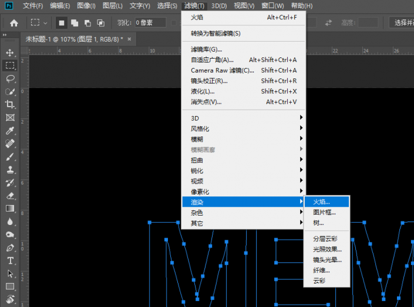414x307 pixels.
Task: Choose 镜头光晕... in the render submenu
Action: (327, 260)
